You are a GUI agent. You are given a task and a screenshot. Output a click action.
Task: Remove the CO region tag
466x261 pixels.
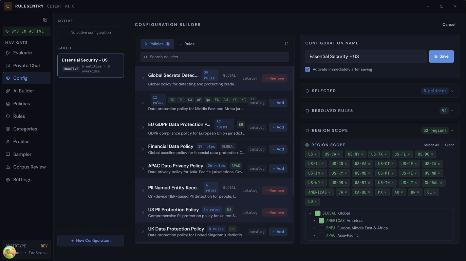click(315, 202)
